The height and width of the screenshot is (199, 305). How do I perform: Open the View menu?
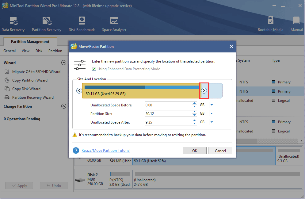[25, 51]
